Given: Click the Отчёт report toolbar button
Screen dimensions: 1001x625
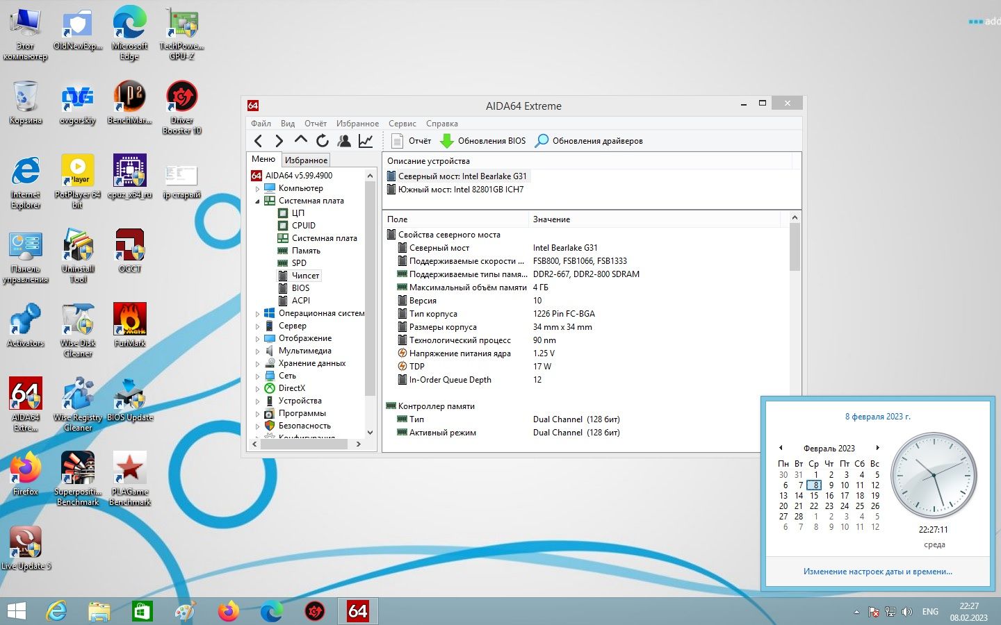Looking at the screenshot, I should point(412,141).
